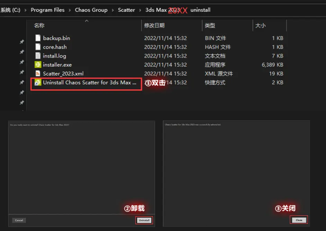Viewport: 326px width, 231px height.
Task: Open the 系统 (C:) breadcrumb
Action: [10, 10]
